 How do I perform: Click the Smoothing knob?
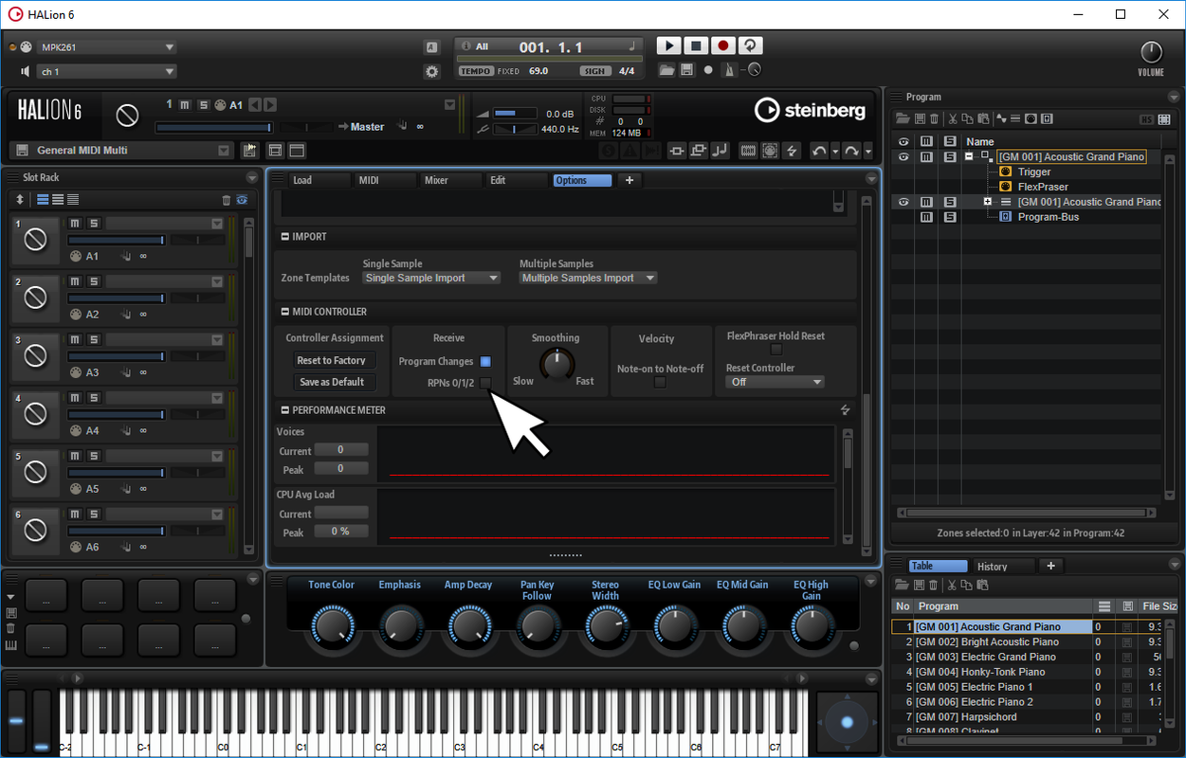pyautogui.click(x=557, y=363)
